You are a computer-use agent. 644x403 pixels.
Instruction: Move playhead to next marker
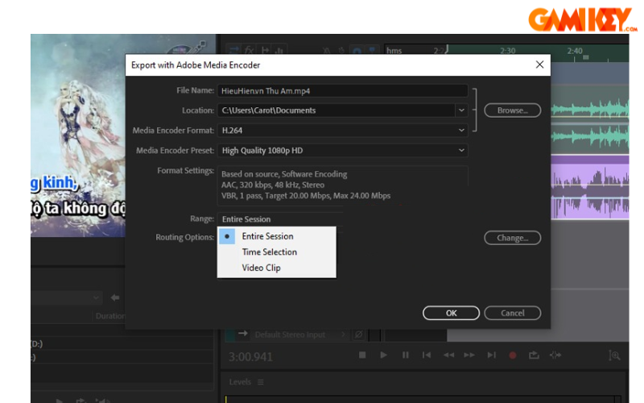click(492, 355)
